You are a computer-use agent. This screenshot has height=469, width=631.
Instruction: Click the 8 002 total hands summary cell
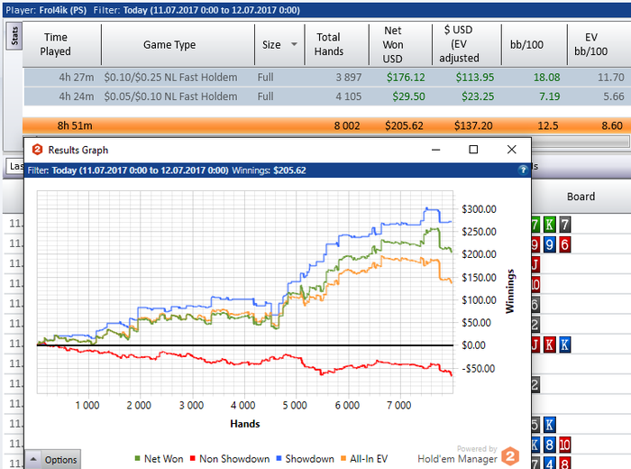click(x=347, y=126)
